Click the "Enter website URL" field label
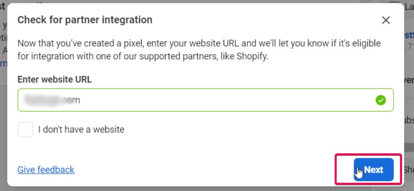This screenshot has width=414, height=191. coord(54,80)
